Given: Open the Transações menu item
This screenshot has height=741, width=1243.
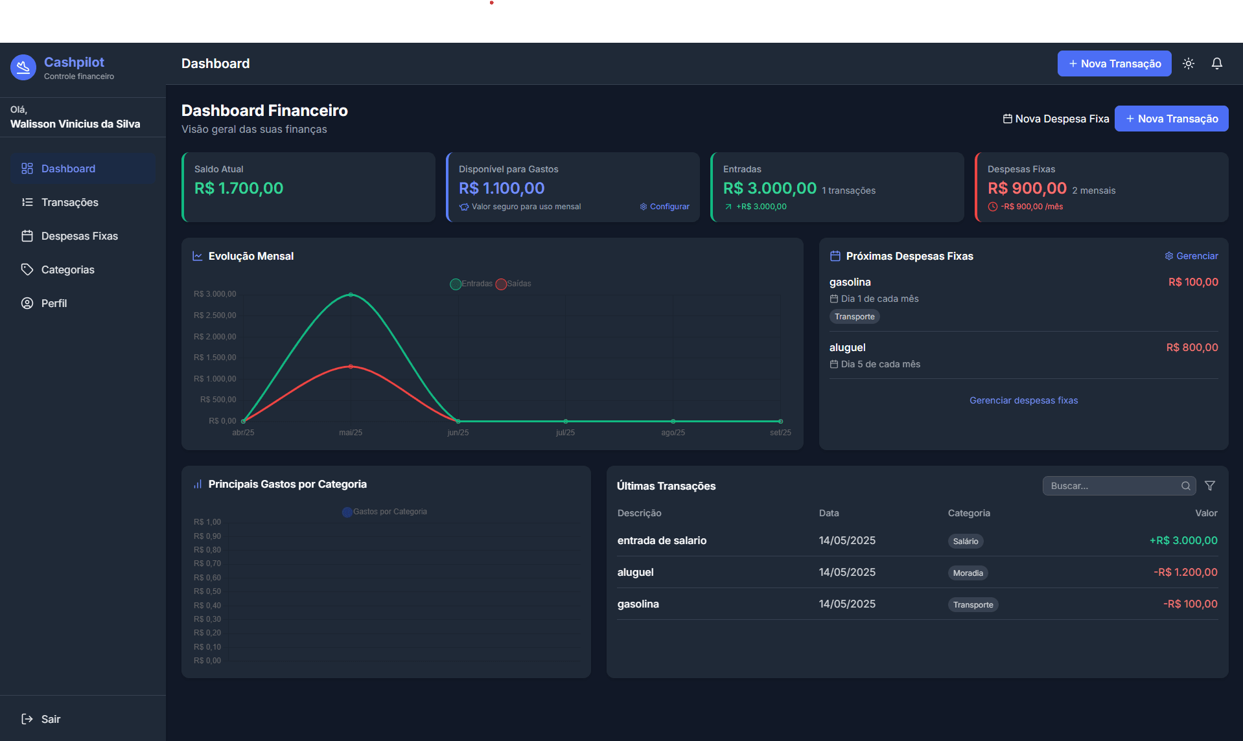Looking at the screenshot, I should click(69, 202).
